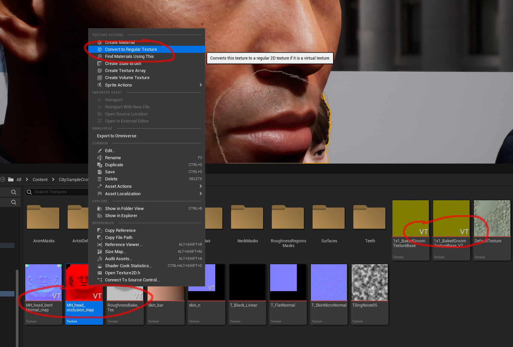Choose Size Map menu entry

tap(147, 252)
